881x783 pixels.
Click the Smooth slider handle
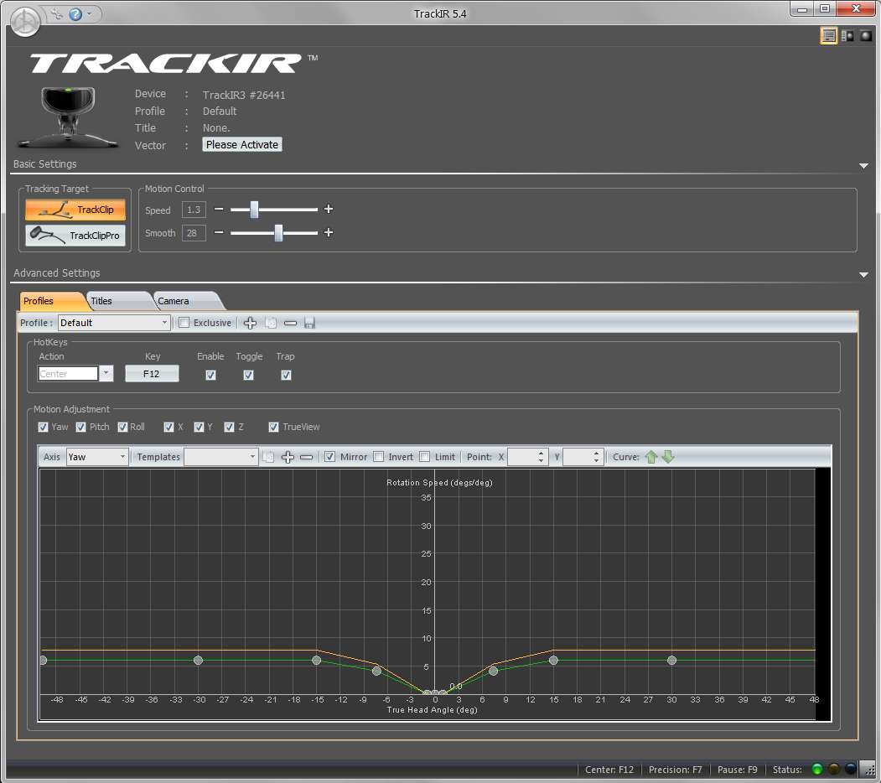click(x=278, y=233)
